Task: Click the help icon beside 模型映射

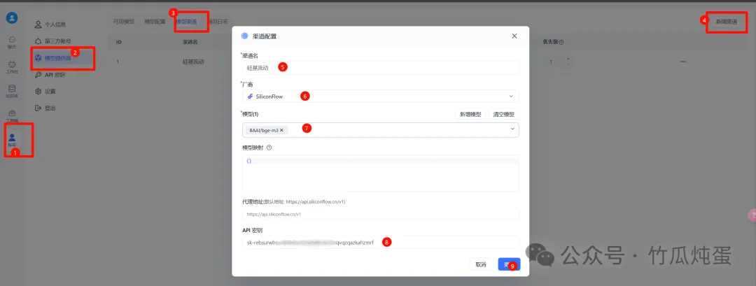Action: pyautogui.click(x=269, y=148)
